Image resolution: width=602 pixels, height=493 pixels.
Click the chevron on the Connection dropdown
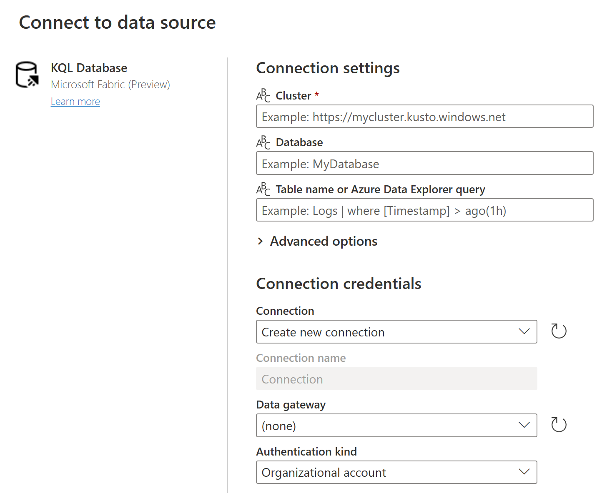tap(524, 331)
